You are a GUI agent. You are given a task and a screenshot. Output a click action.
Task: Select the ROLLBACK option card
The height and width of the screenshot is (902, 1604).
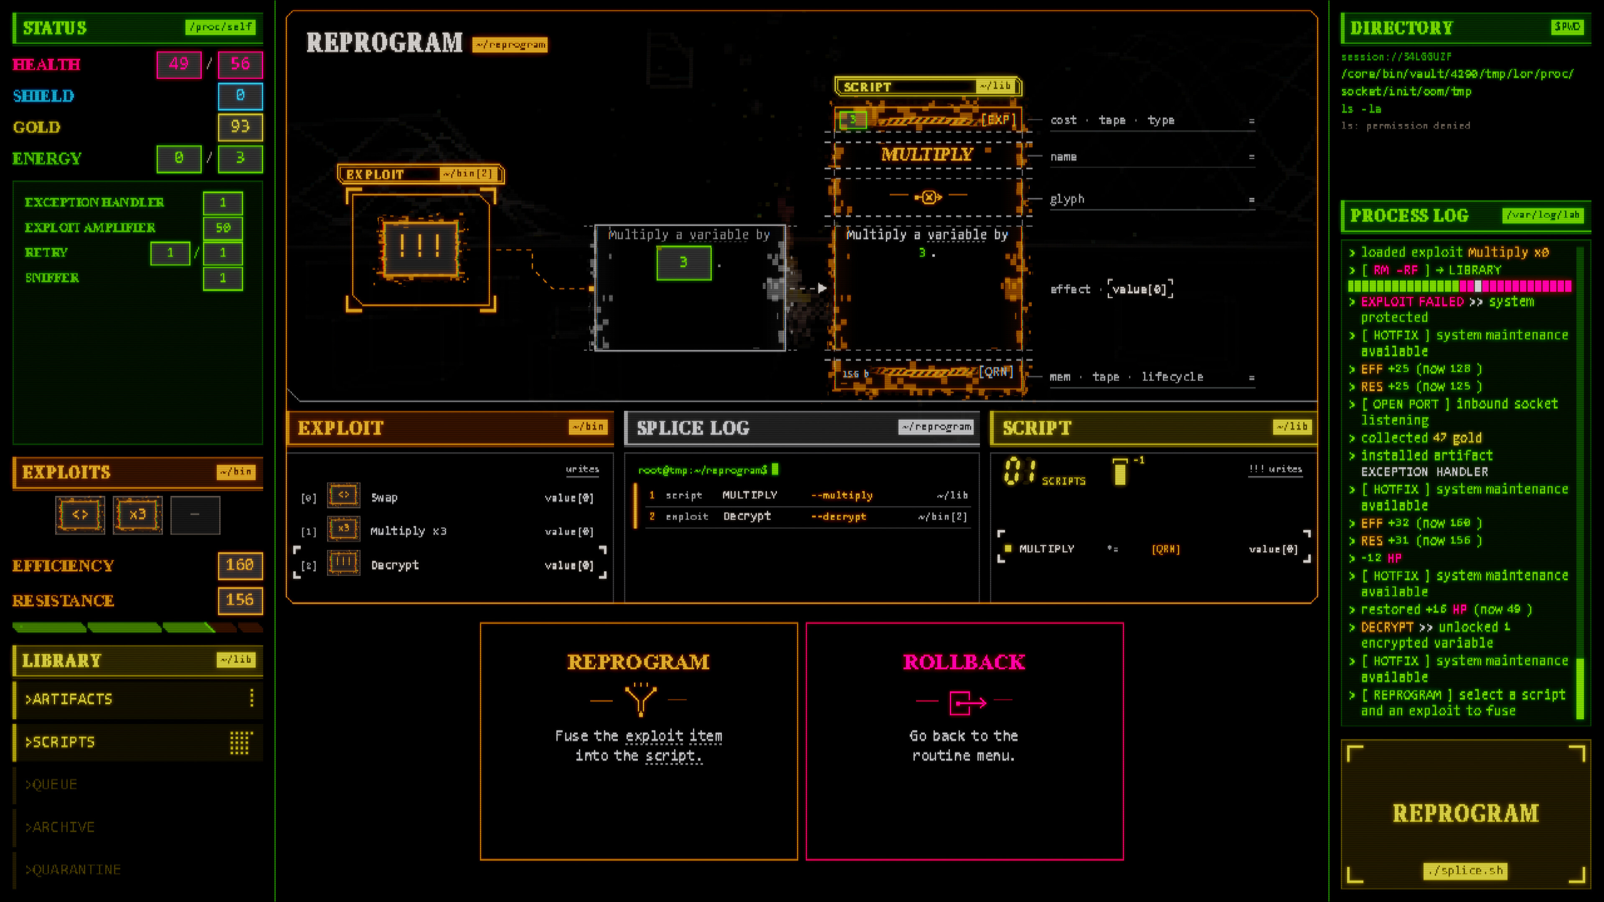(964, 741)
